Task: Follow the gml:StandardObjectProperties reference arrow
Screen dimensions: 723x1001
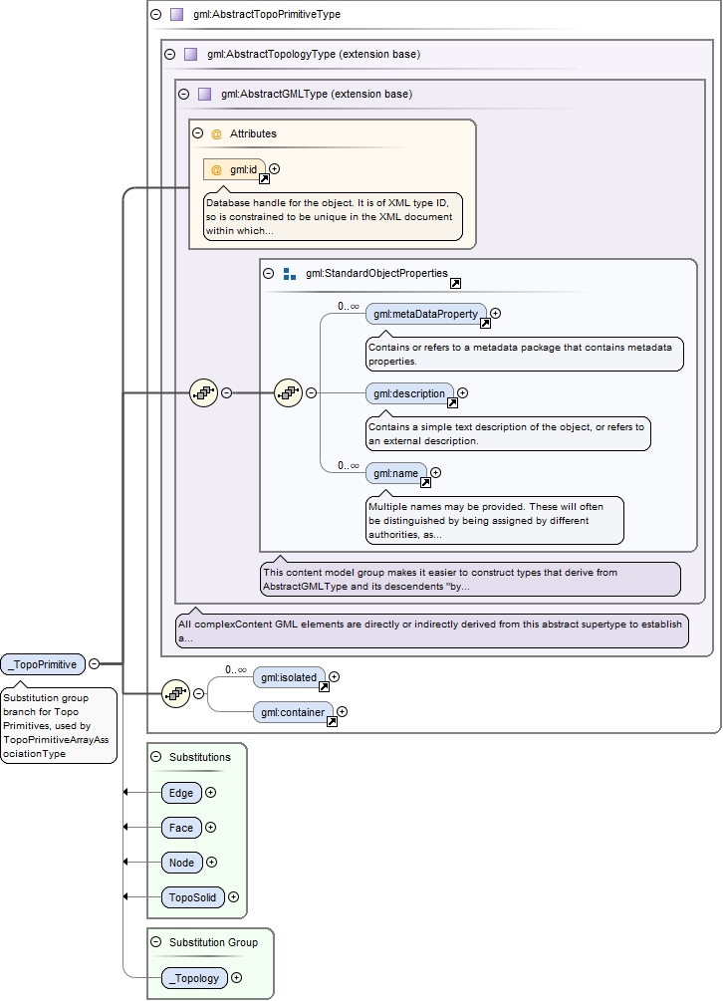Action: pyautogui.click(x=456, y=283)
